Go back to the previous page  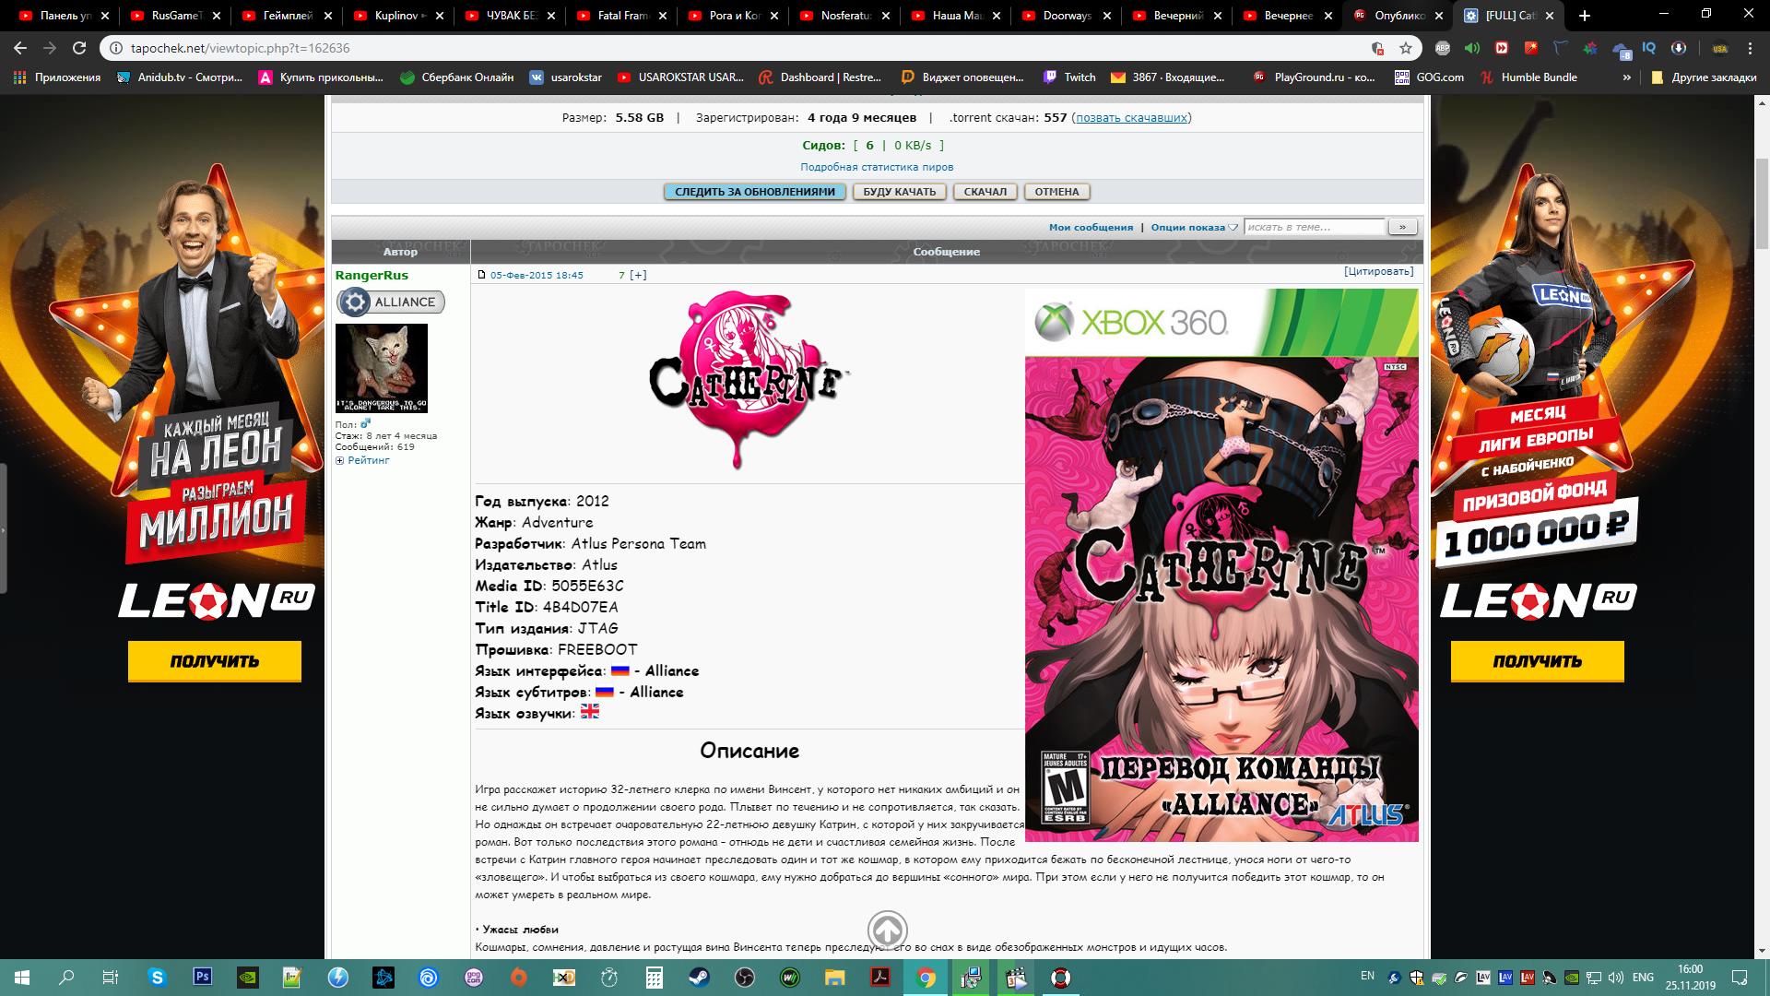click(20, 48)
